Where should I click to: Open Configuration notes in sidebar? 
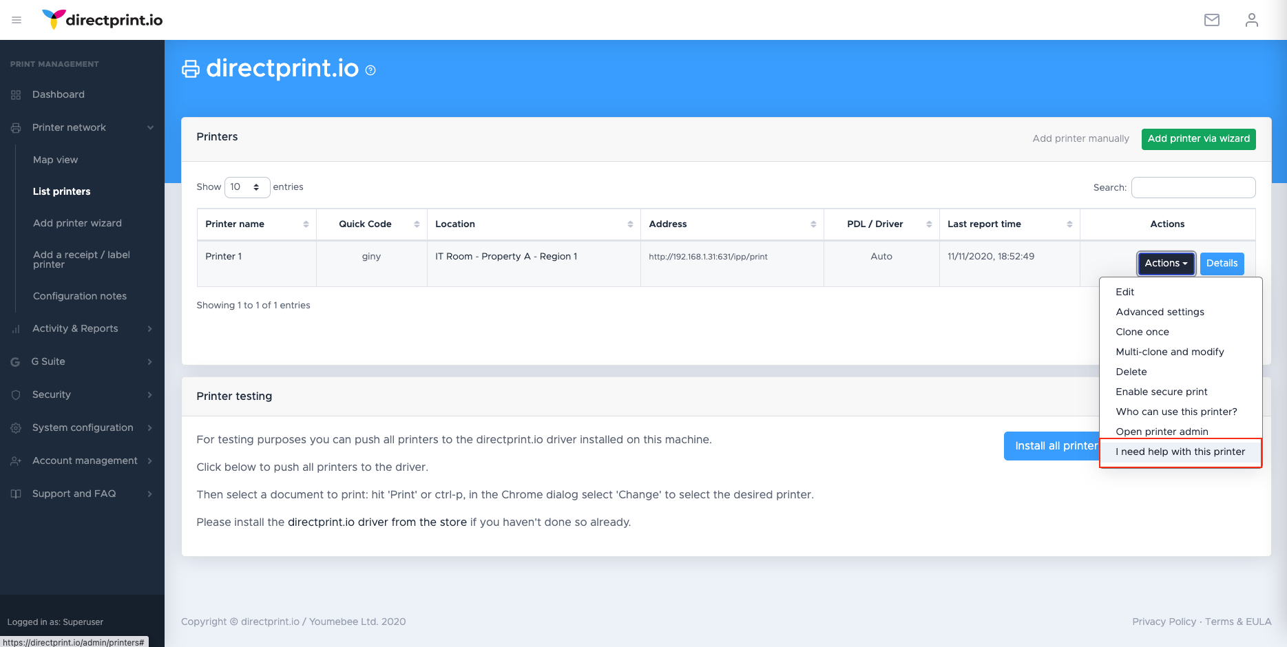pyautogui.click(x=80, y=296)
